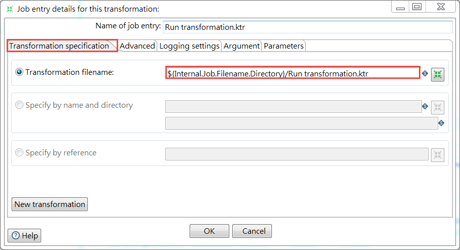
Task: Click variable diamond icon beside name field
Action: pyautogui.click(x=425, y=106)
